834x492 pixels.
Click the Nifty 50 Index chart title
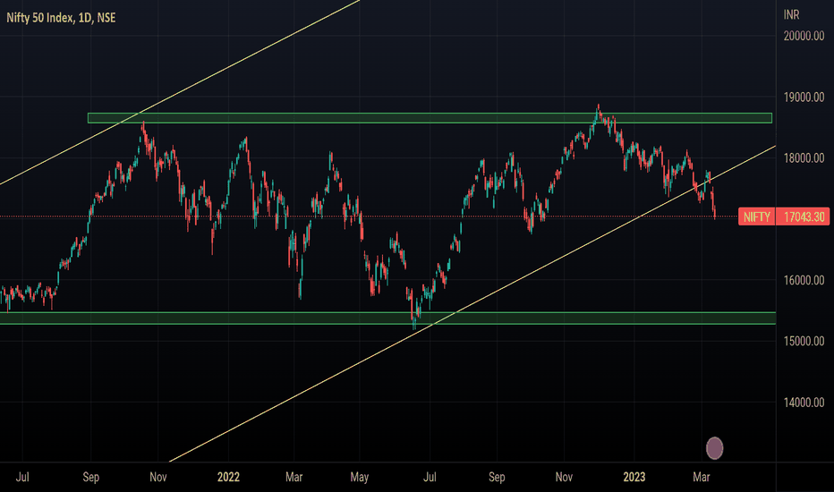61,18
